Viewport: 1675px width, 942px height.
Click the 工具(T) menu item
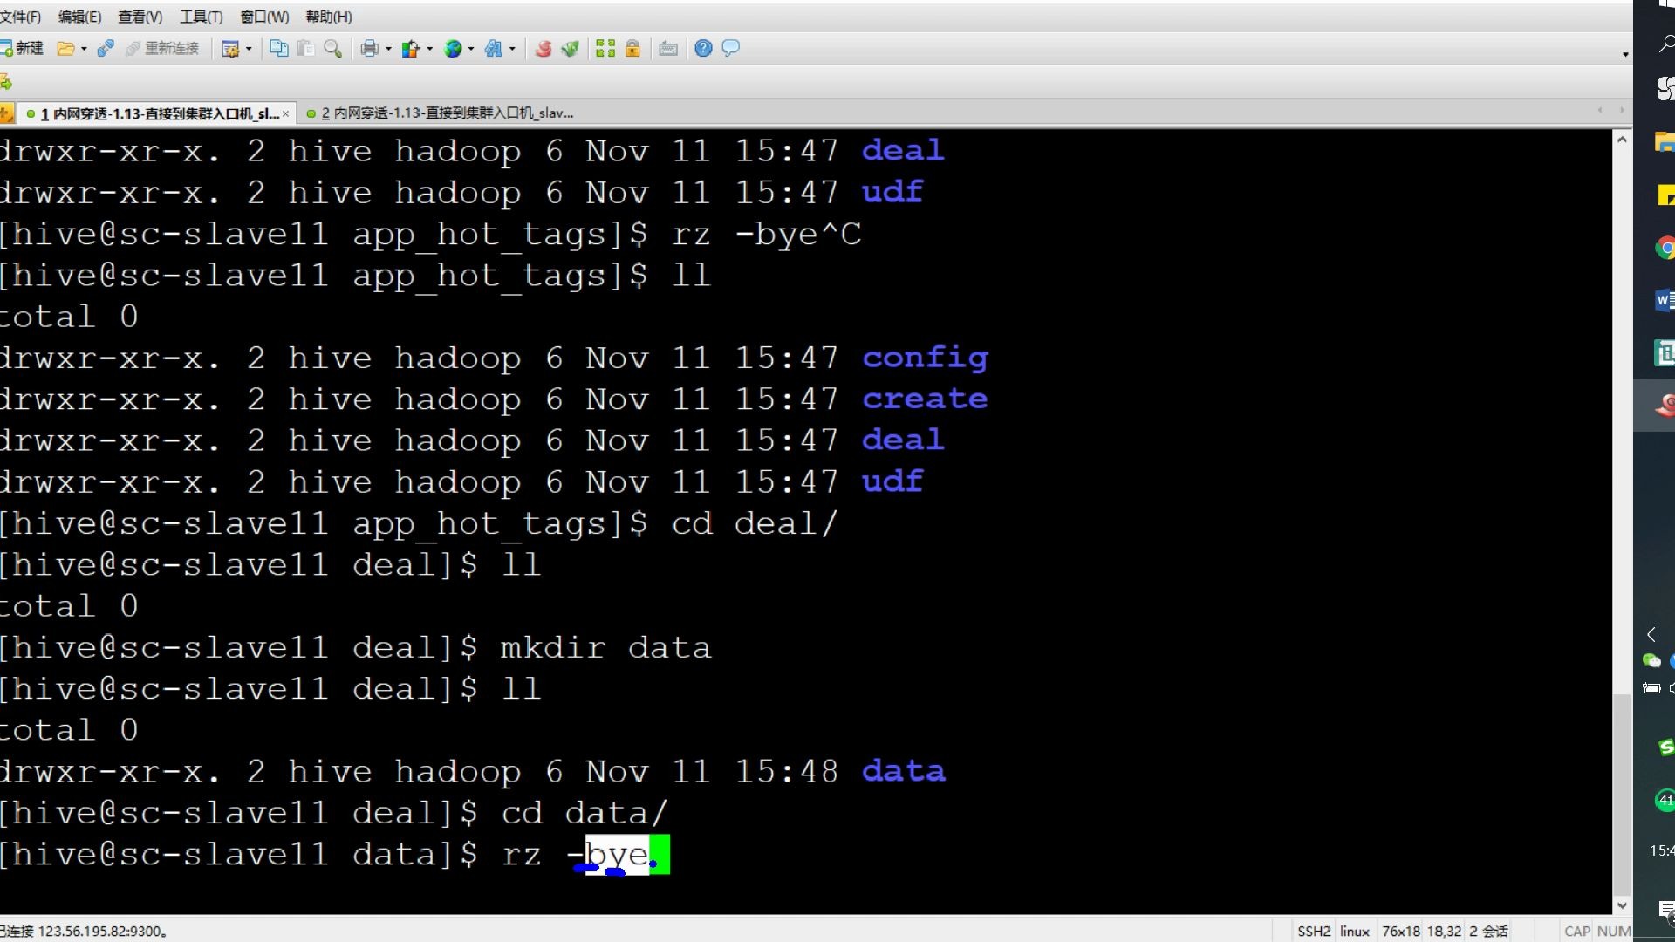pos(200,16)
